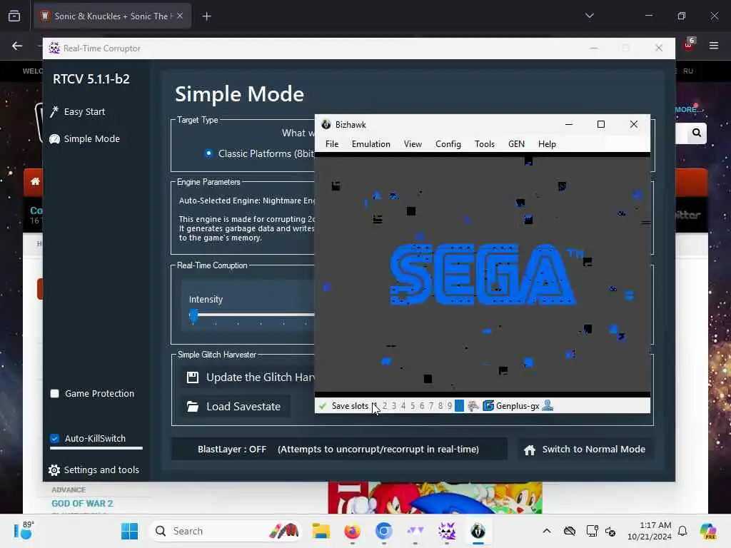Select save slot 9 in Bizhawk
This screenshot has height=548, width=731.
tap(450, 406)
